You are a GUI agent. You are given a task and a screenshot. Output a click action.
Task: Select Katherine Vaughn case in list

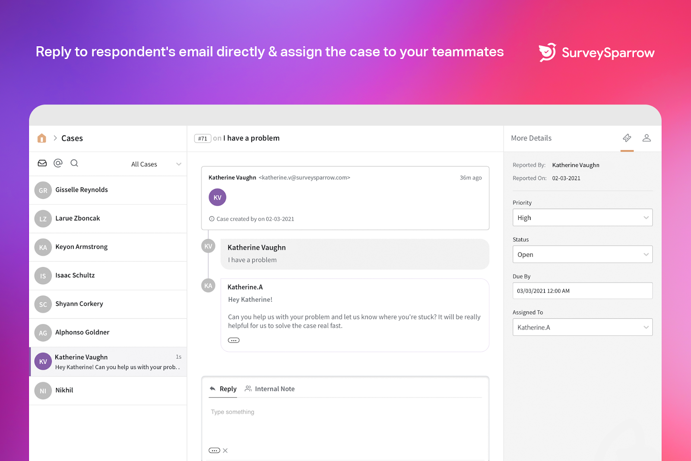coord(108,361)
